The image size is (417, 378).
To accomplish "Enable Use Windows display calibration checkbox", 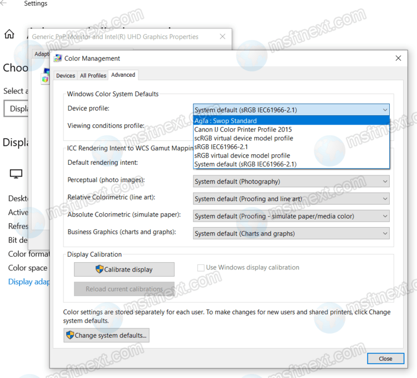I will 201,268.
